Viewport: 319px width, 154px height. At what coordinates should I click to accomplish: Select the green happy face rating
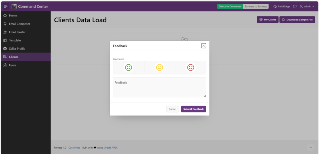click(x=128, y=67)
